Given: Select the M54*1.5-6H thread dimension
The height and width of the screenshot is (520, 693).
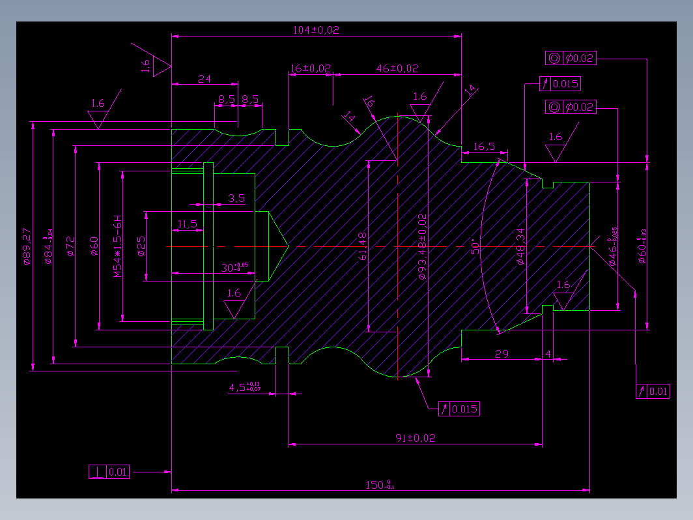Looking at the screenshot, I should tap(117, 246).
